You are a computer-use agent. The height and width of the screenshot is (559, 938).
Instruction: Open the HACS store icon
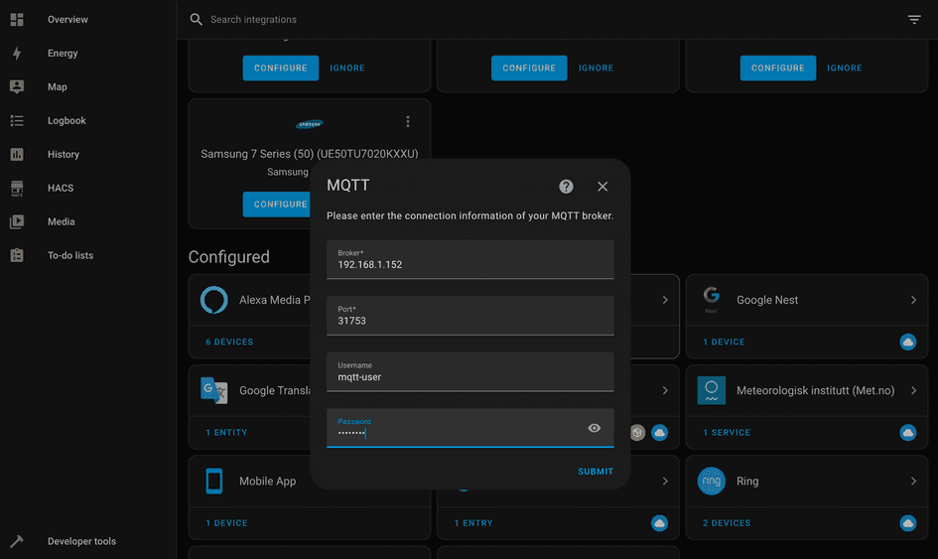(x=17, y=188)
